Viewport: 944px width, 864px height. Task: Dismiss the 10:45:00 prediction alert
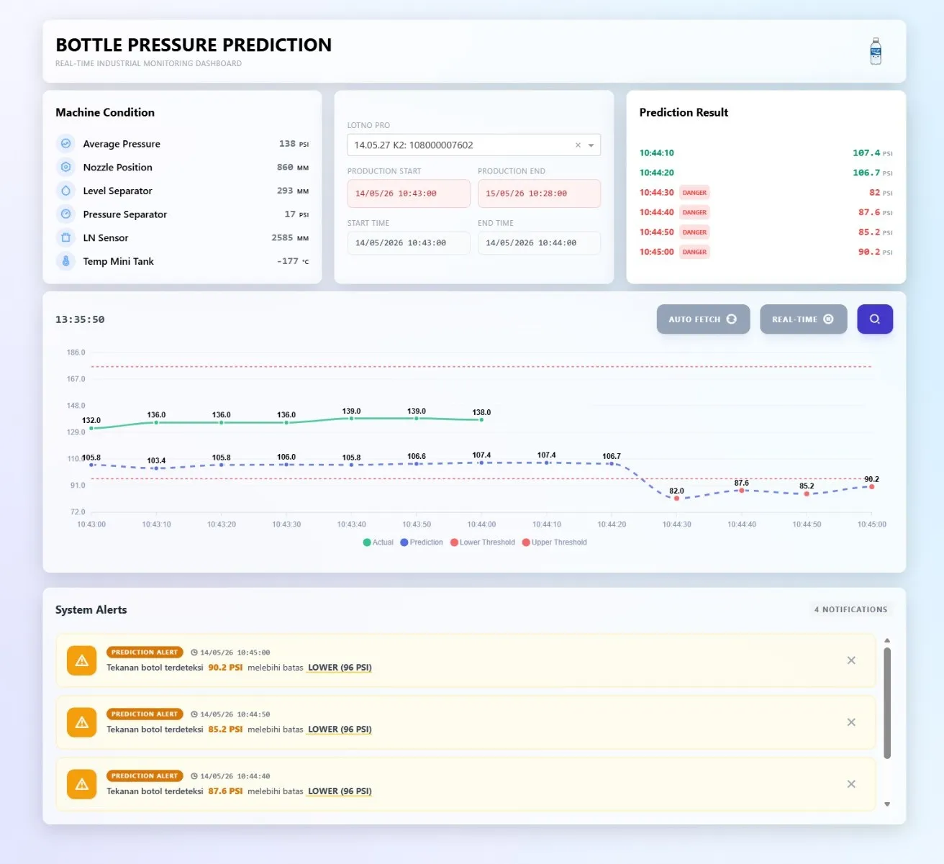(x=851, y=660)
